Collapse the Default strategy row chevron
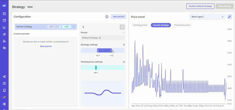 pos(74,27)
